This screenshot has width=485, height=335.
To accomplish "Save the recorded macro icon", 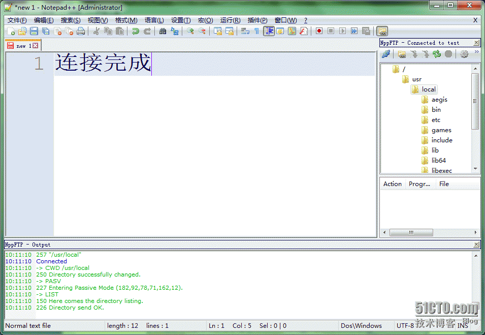I will (x=366, y=31).
